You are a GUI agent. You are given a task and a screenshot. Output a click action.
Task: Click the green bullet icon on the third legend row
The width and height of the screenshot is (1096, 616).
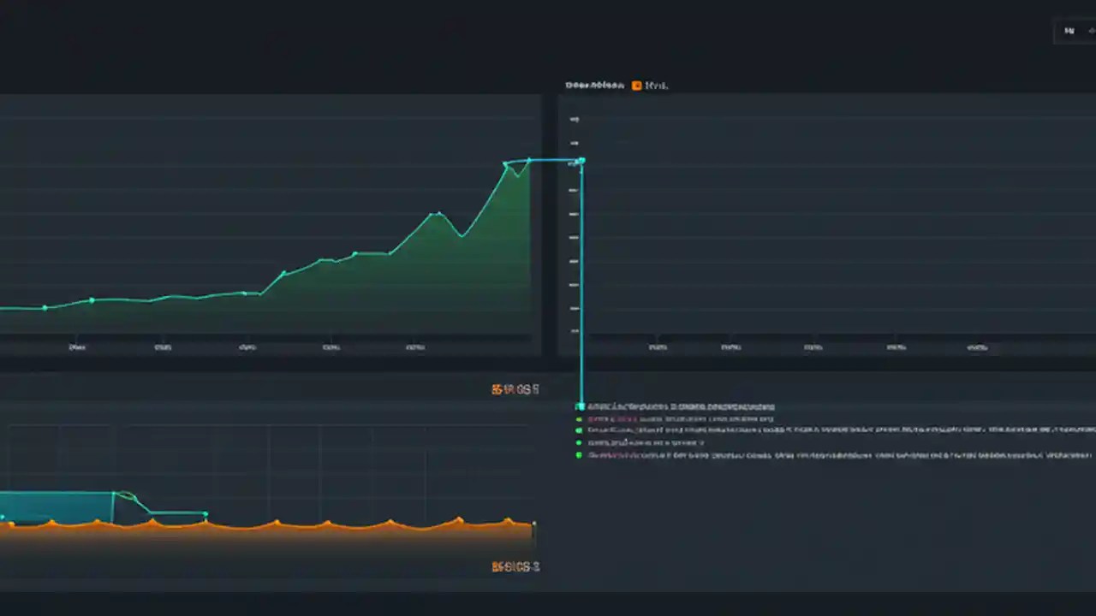coord(580,430)
